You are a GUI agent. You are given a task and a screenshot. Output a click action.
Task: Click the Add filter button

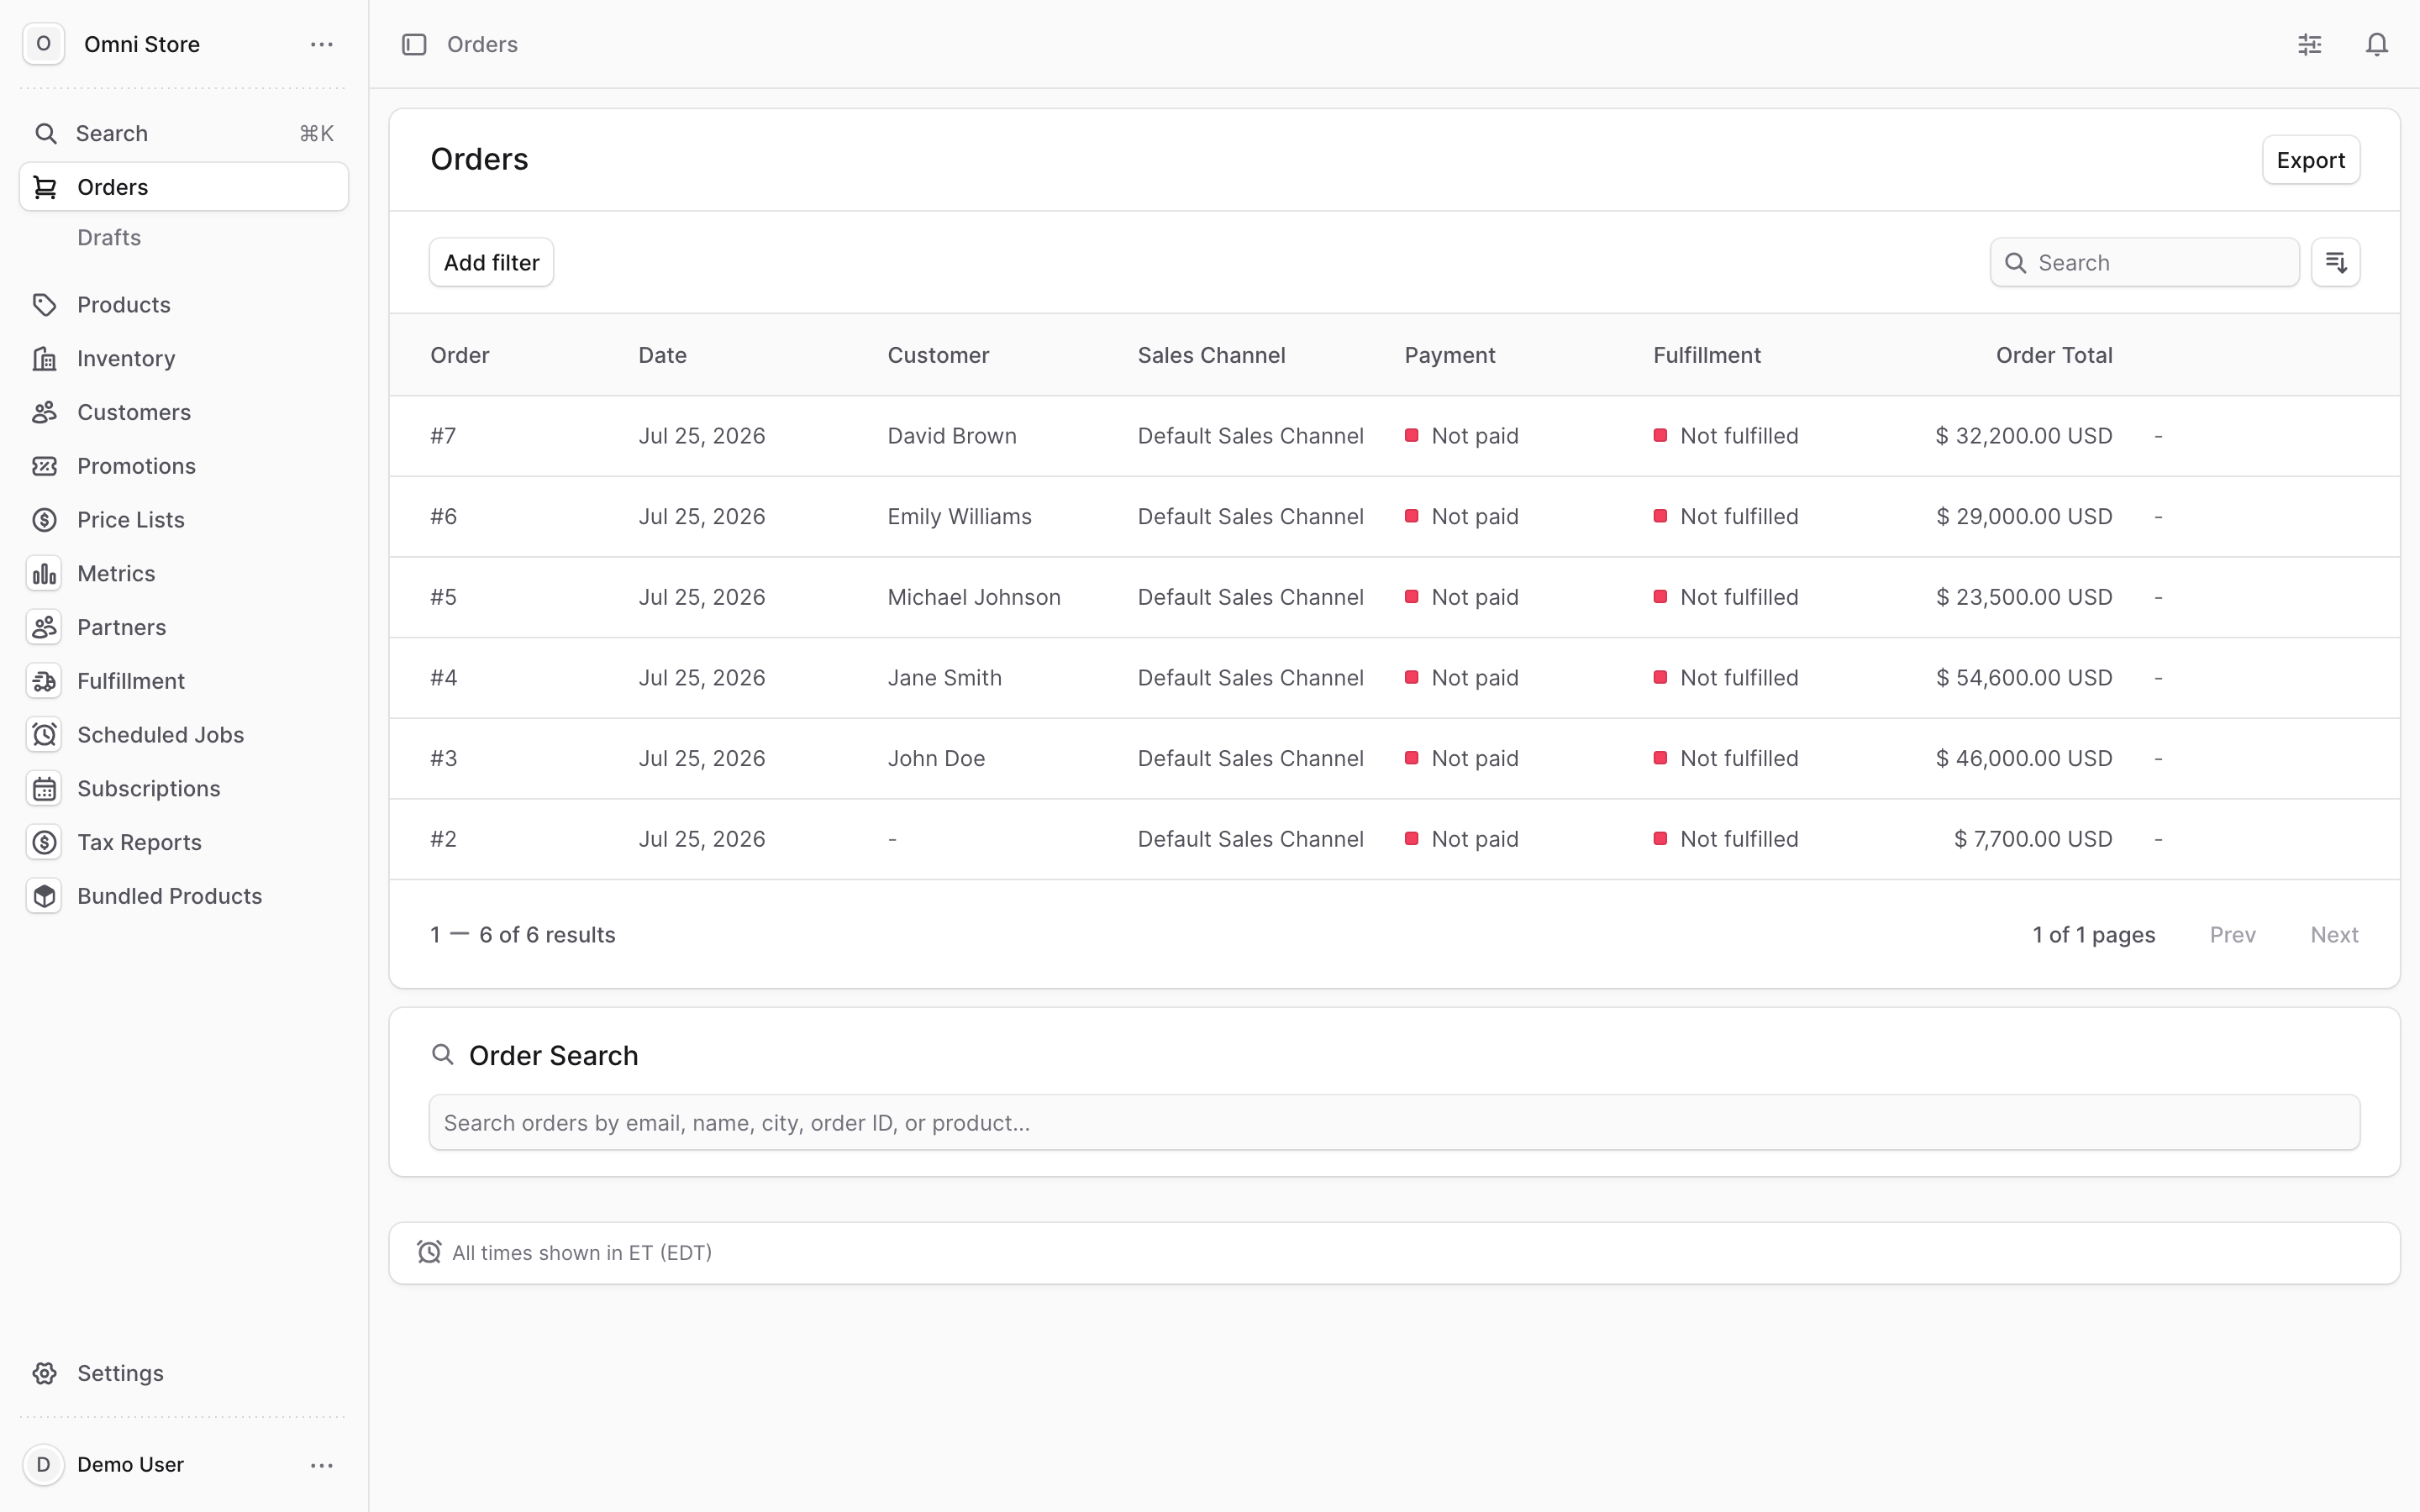tap(491, 262)
